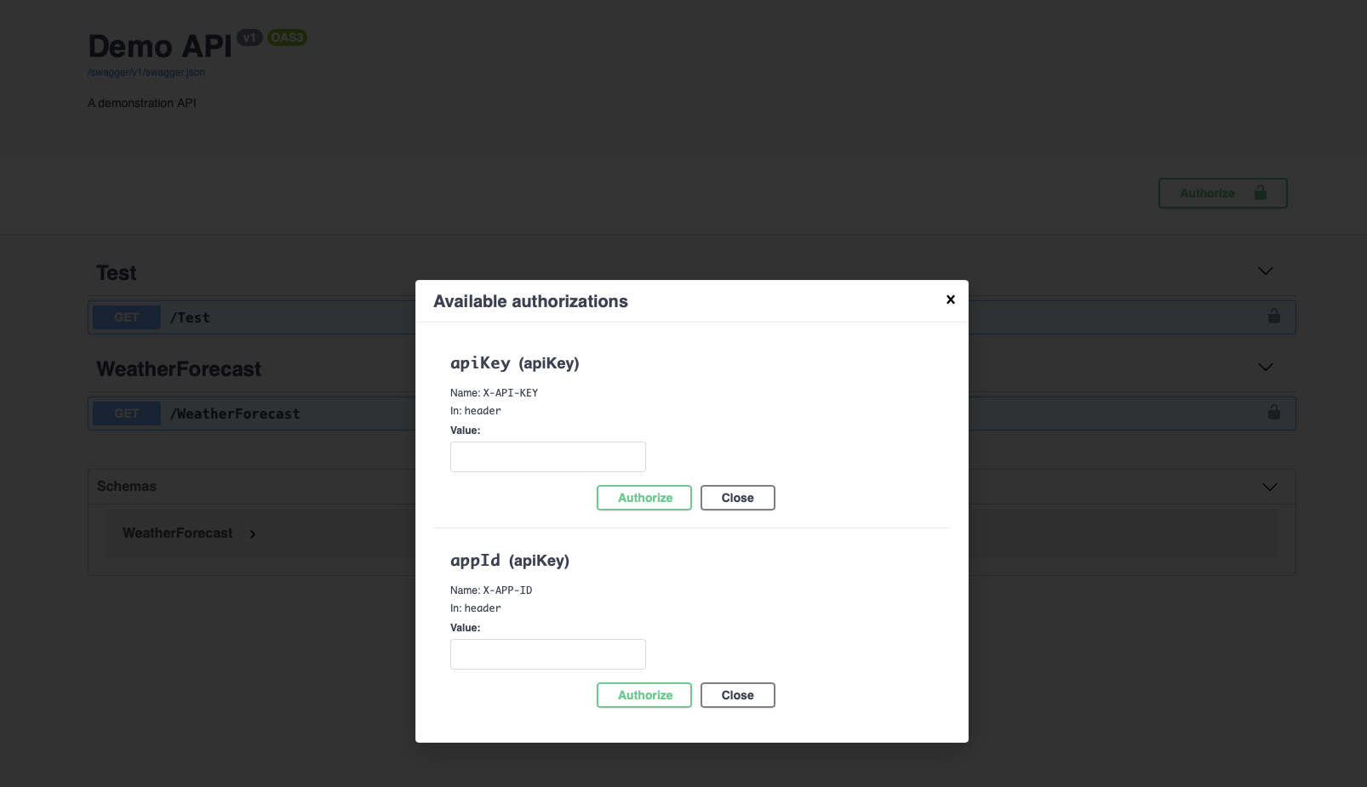Collapse the Schemas panel

pyautogui.click(x=1269, y=487)
